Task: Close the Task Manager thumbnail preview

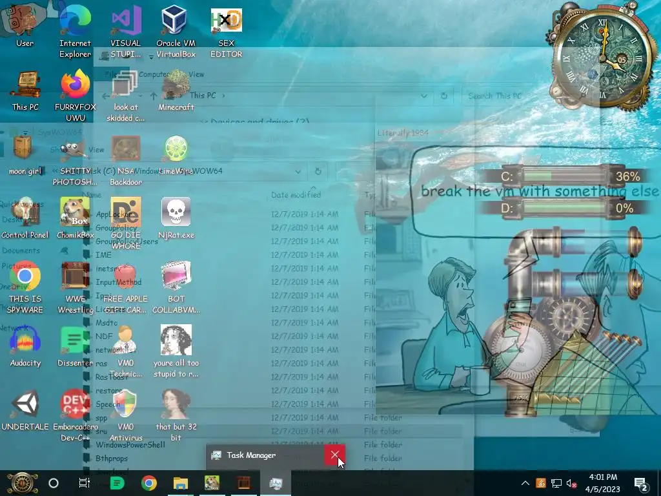Action: point(335,455)
